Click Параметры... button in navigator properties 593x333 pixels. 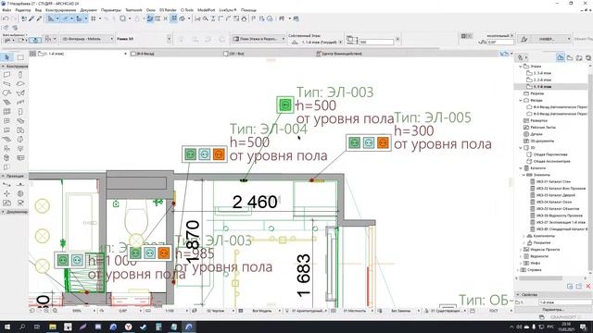553,310
